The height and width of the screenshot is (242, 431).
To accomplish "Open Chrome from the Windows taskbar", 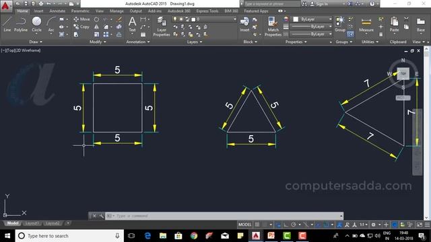I will 194,236.
